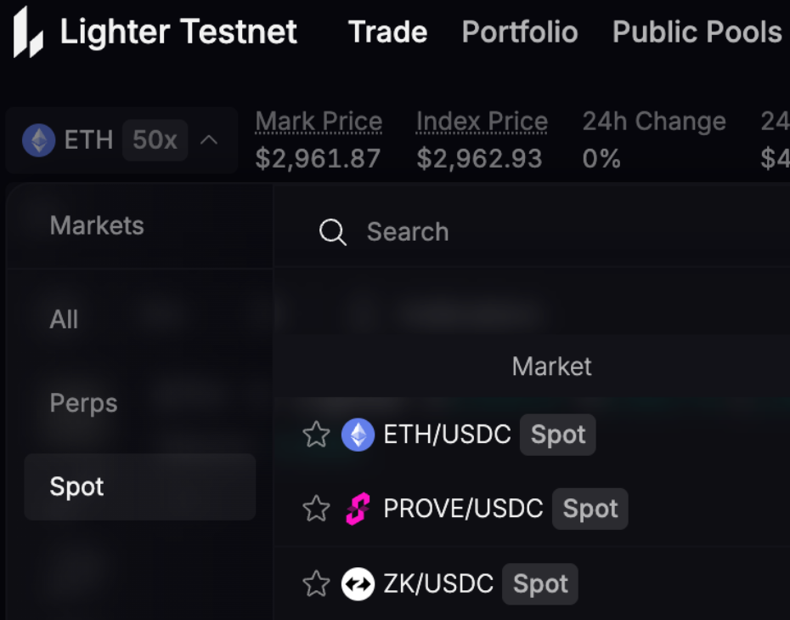Screen dimensions: 790x620
Task: Sort by the Market column header
Action: coord(551,367)
